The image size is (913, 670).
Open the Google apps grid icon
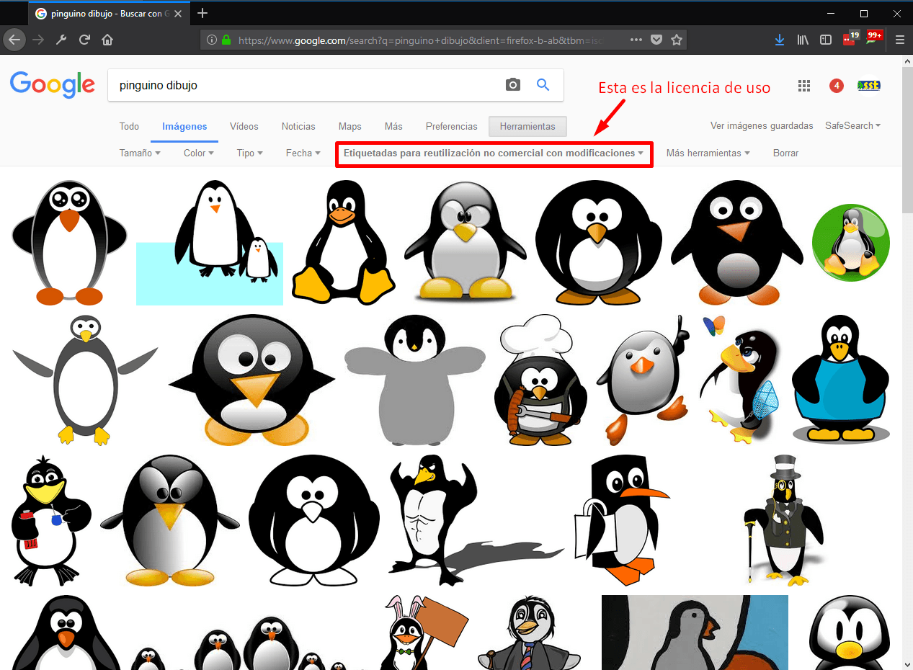[804, 86]
